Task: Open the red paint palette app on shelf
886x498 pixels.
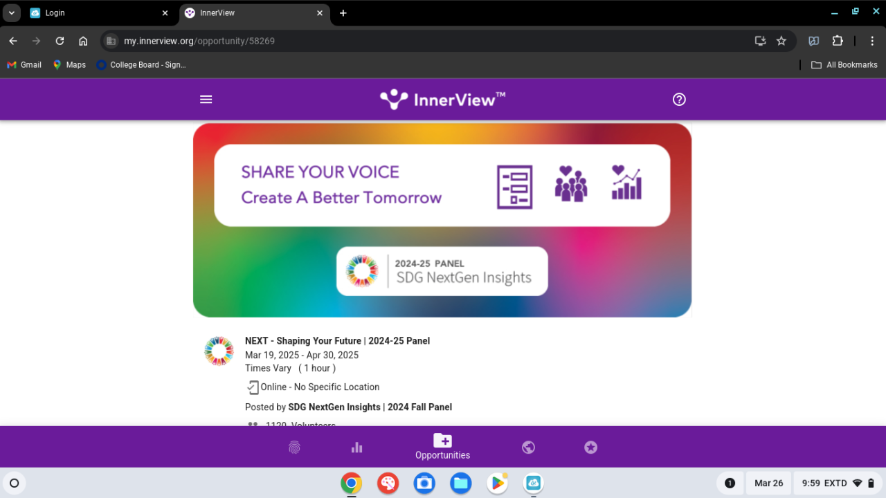Action: pyautogui.click(x=388, y=483)
